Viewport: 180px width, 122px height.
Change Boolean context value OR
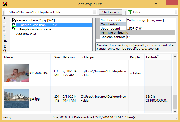tap(151, 37)
